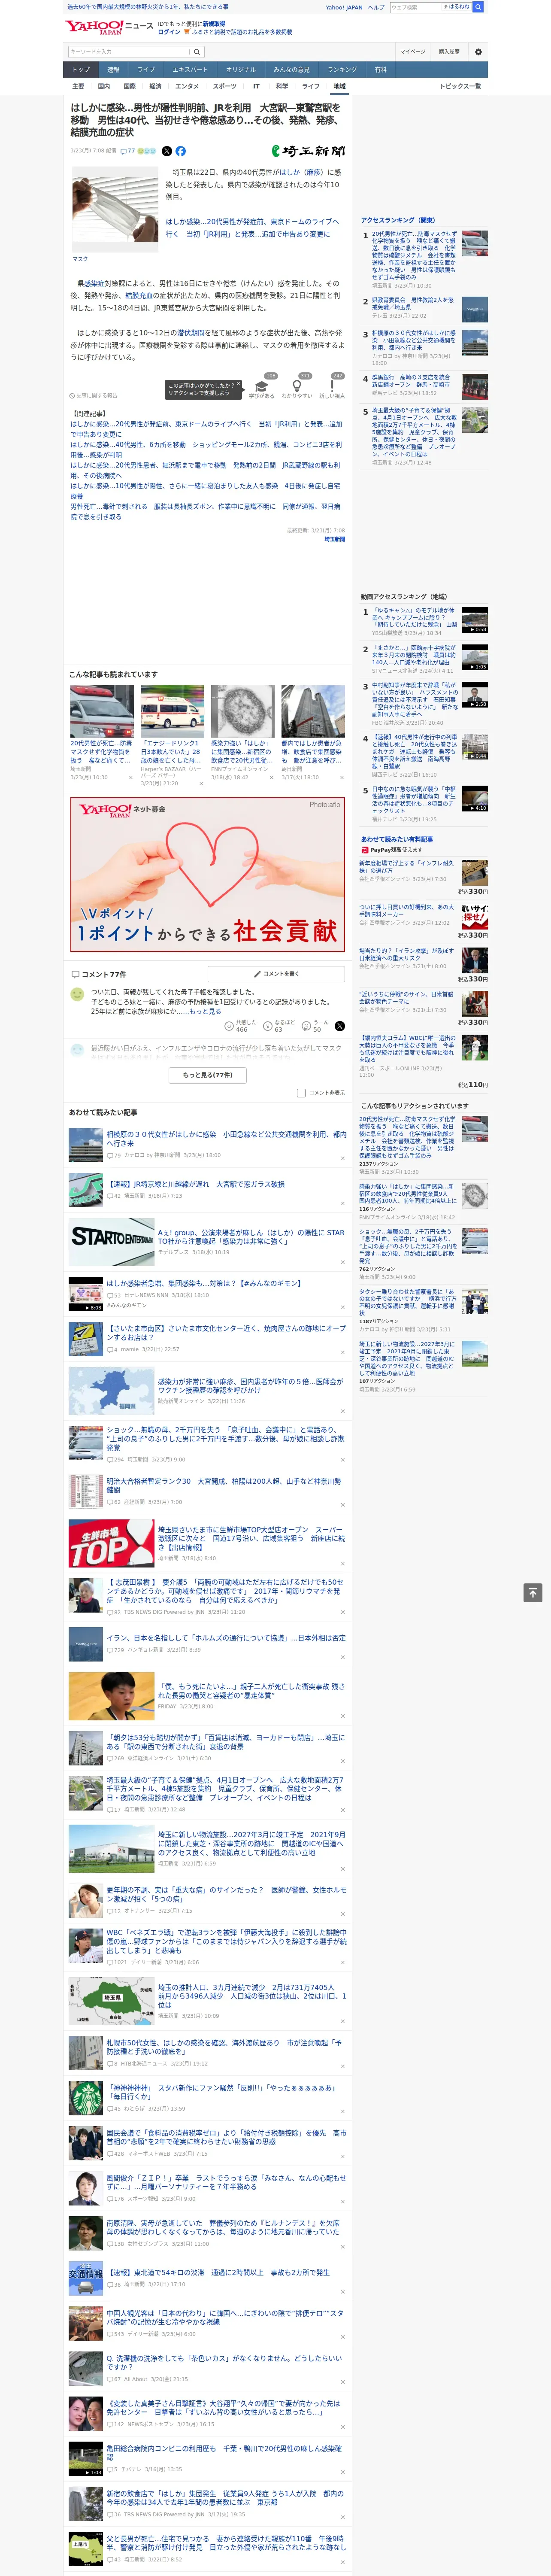Select the トップ tab

(81, 70)
